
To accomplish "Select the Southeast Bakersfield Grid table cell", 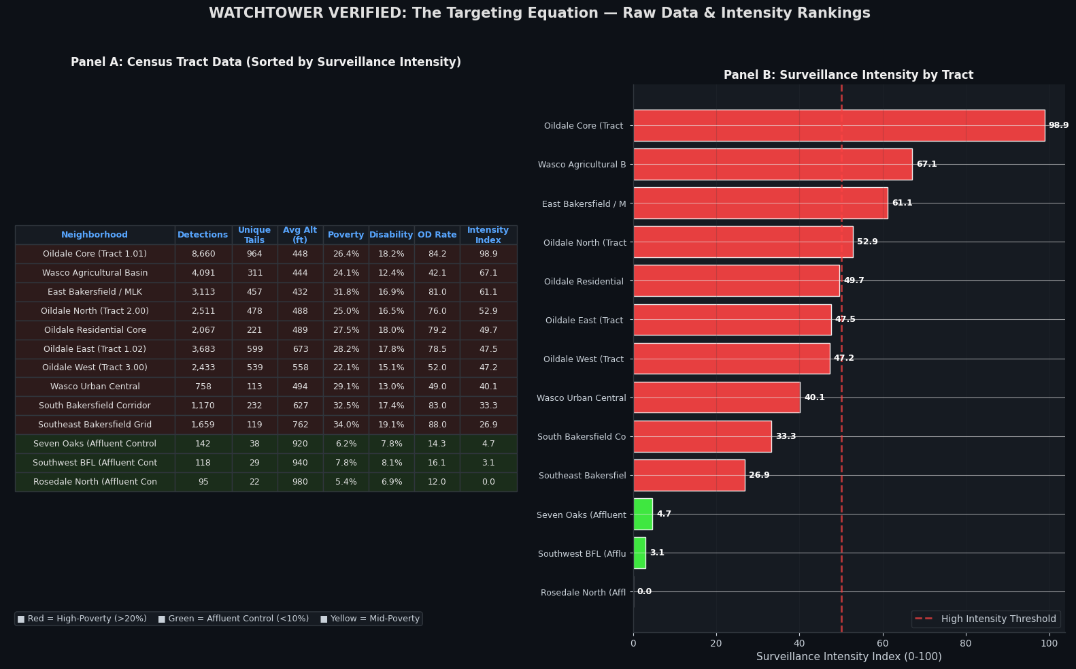I will pos(95,425).
